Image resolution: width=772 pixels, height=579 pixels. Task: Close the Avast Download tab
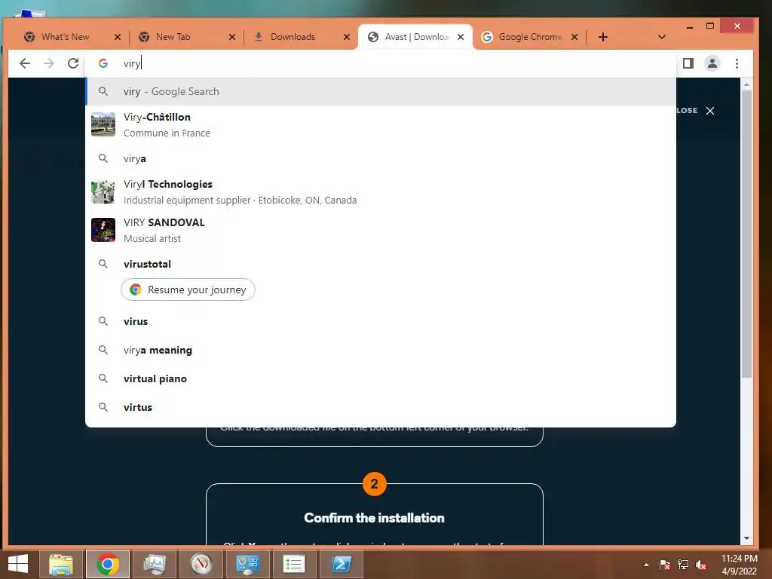click(461, 37)
